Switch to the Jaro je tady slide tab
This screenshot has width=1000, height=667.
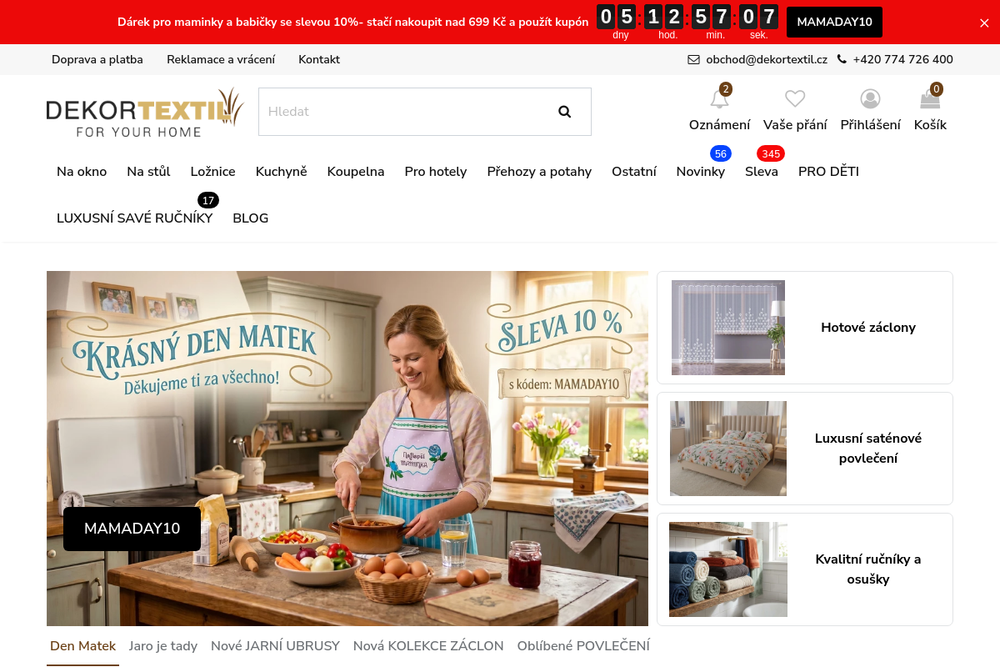pyautogui.click(x=162, y=646)
